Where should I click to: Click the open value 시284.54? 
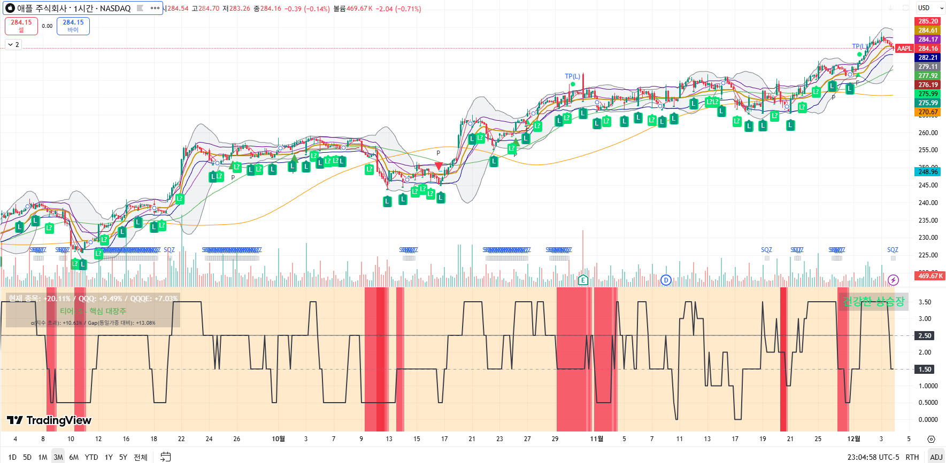176,9
